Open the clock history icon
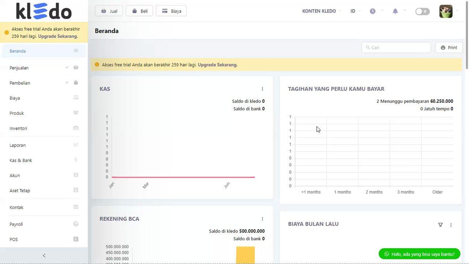469x264 pixels. pos(373,11)
